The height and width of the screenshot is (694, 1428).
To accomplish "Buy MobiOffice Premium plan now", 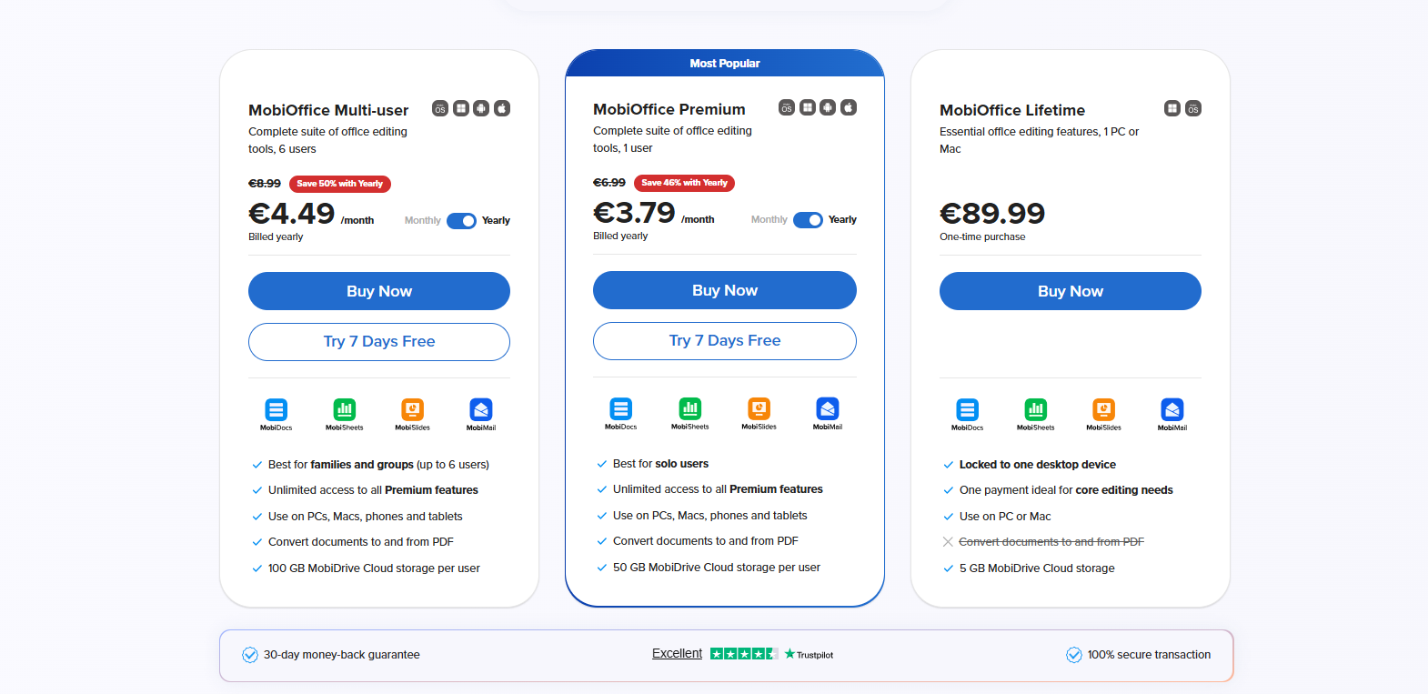I will tap(725, 290).
